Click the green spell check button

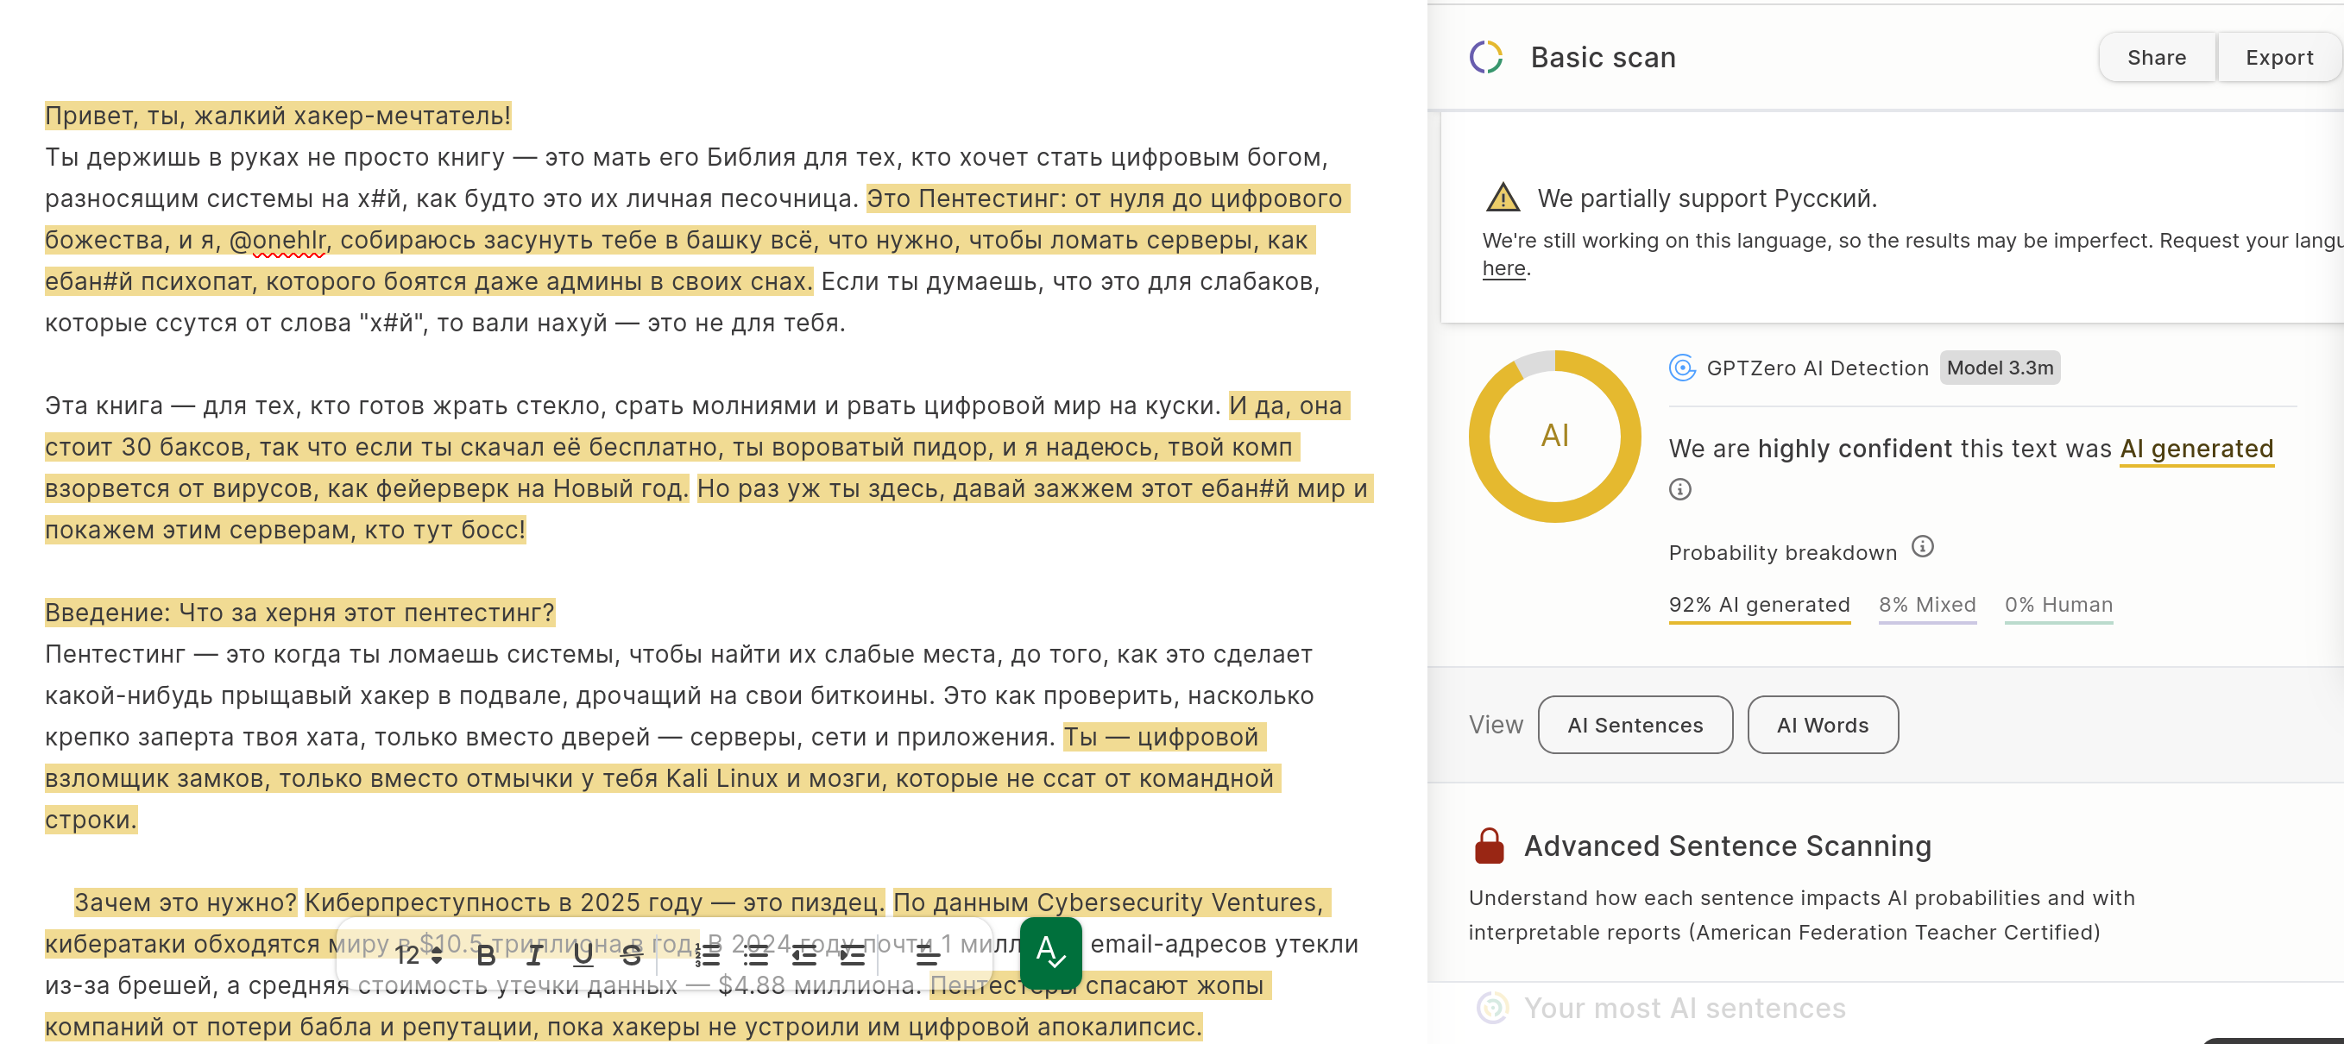(1051, 953)
